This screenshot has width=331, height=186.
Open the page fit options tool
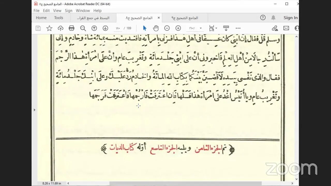(212, 28)
